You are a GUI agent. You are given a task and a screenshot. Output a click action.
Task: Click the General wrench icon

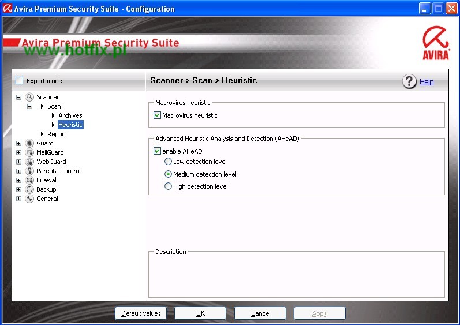[x=29, y=199]
